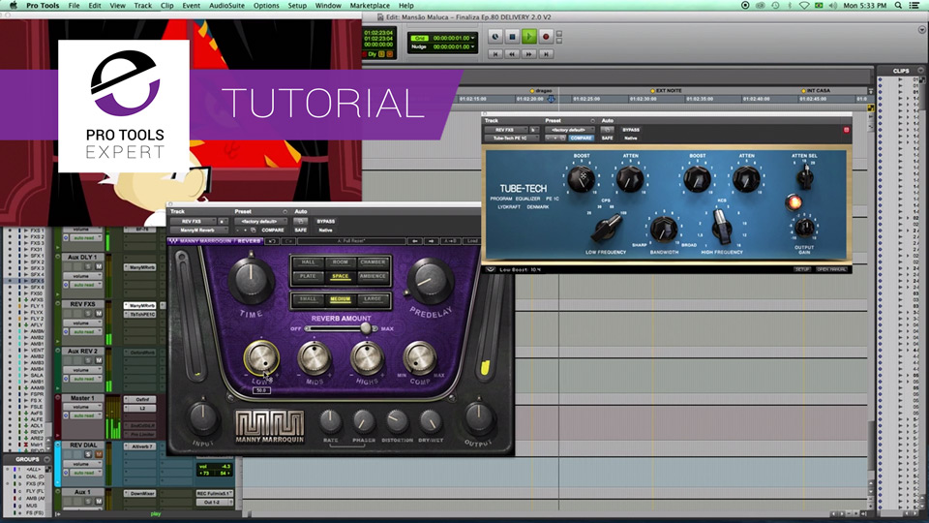
Task: Open the MannyM Reverb plugin selector dropdown
Action: click(x=197, y=231)
